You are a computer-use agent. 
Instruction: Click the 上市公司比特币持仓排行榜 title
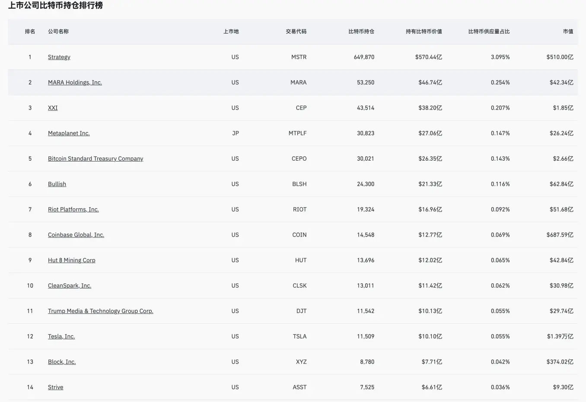55,6
